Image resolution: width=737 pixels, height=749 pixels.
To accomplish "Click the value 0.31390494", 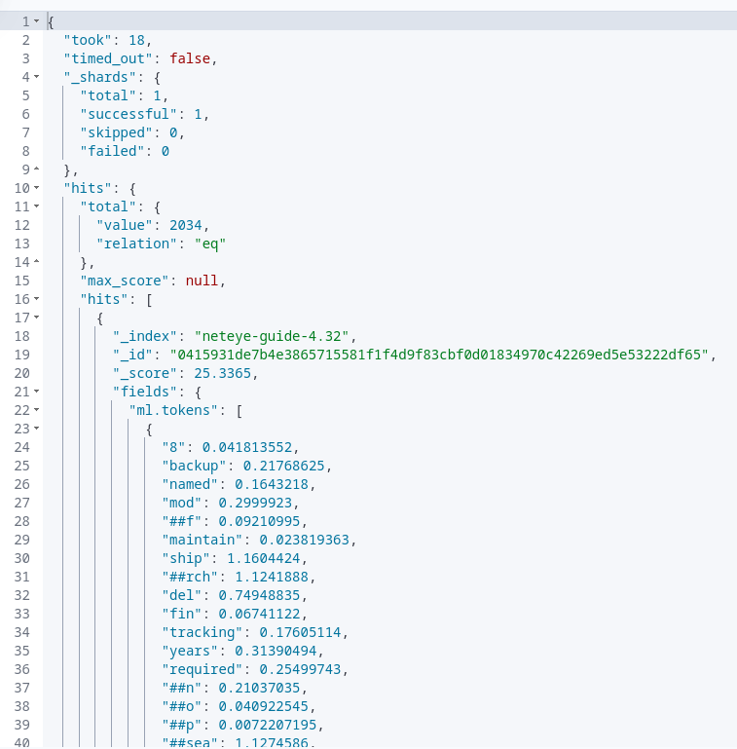I will (276, 651).
